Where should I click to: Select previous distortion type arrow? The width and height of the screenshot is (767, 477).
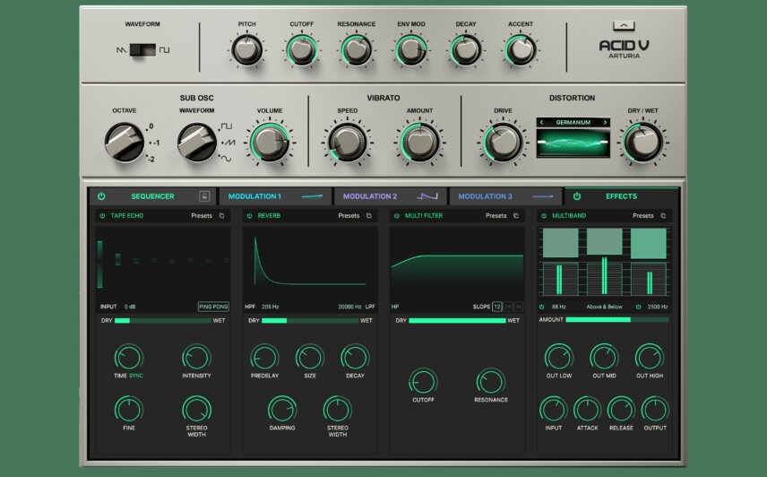coord(541,122)
